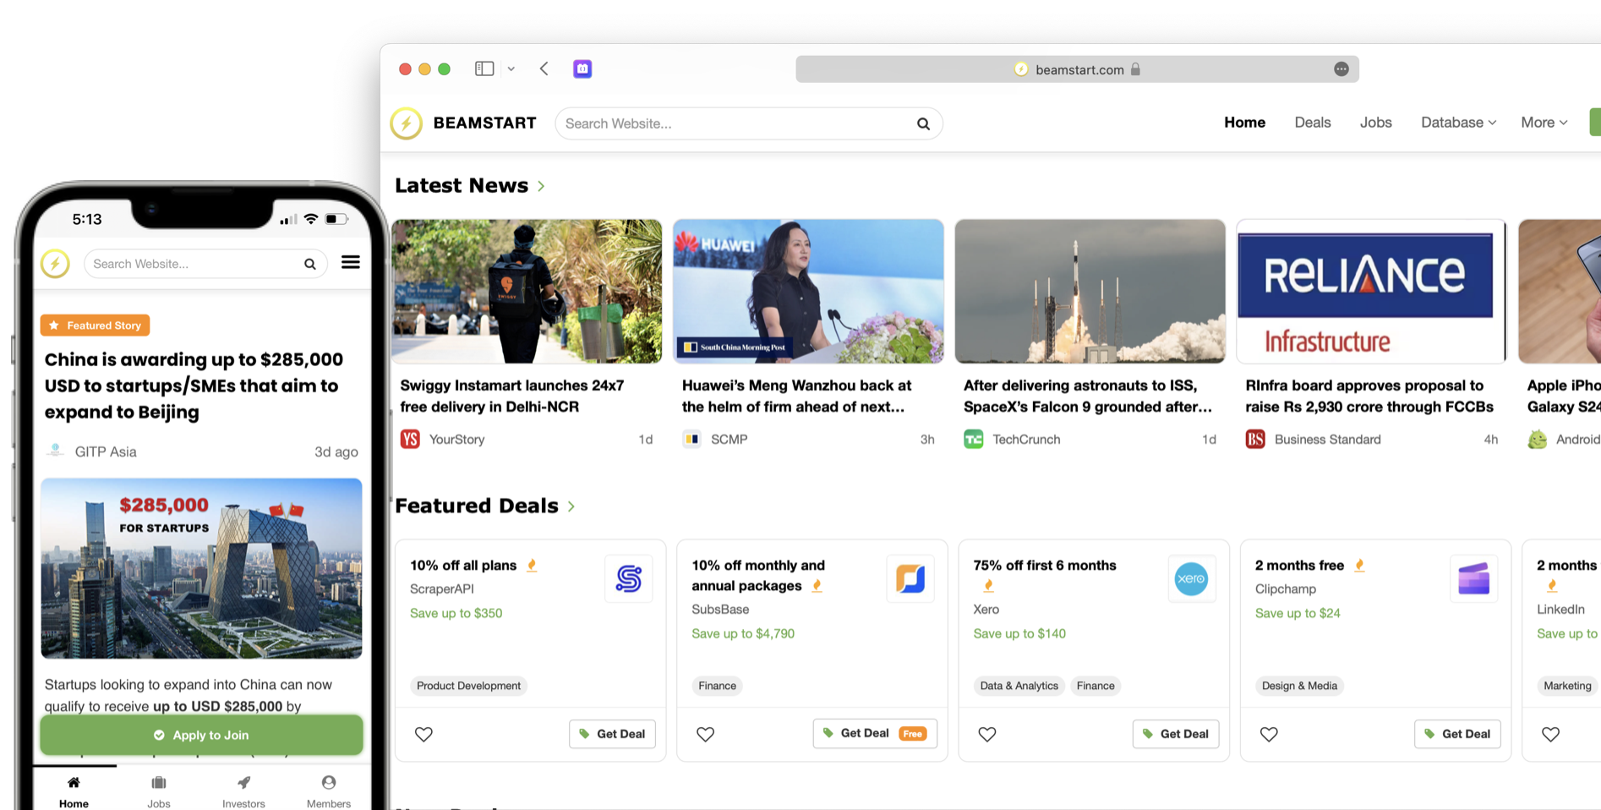The height and width of the screenshot is (810, 1601).
Task: Click the Clipchamp logo icon
Action: [1473, 578]
